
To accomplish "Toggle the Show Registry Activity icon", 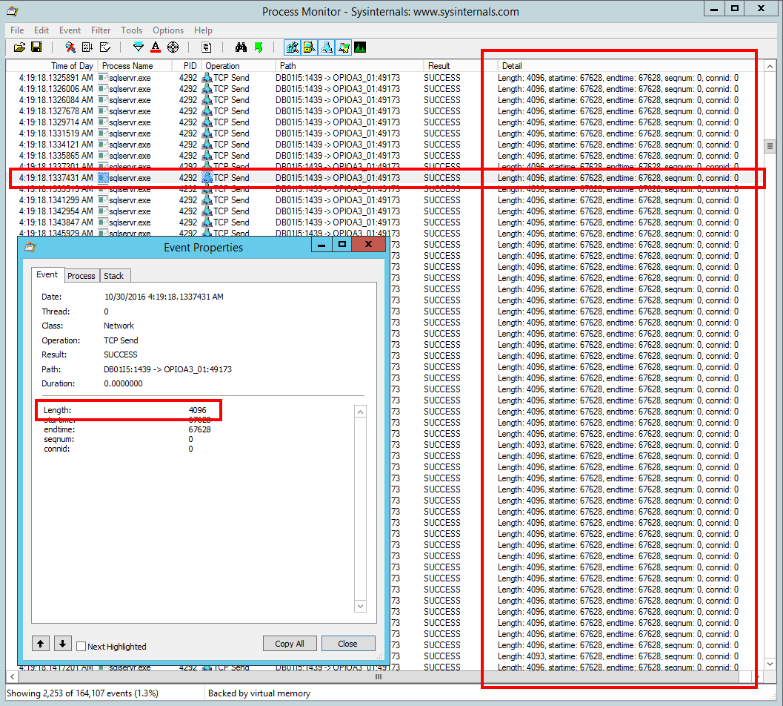I will click(x=293, y=47).
